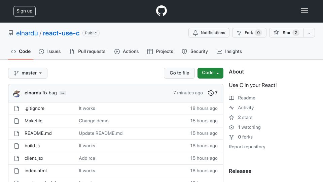323x182 pixels.
Task: Open the '0 forks' link
Action: pyautogui.click(x=245, y=137)
